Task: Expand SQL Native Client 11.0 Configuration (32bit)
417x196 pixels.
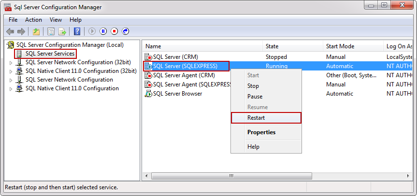Action: [x=11, y=71]
